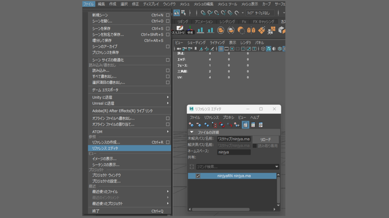Screen dimensions: 389x218
Task: Click the History shelf icon
Action: coord(180,30)
